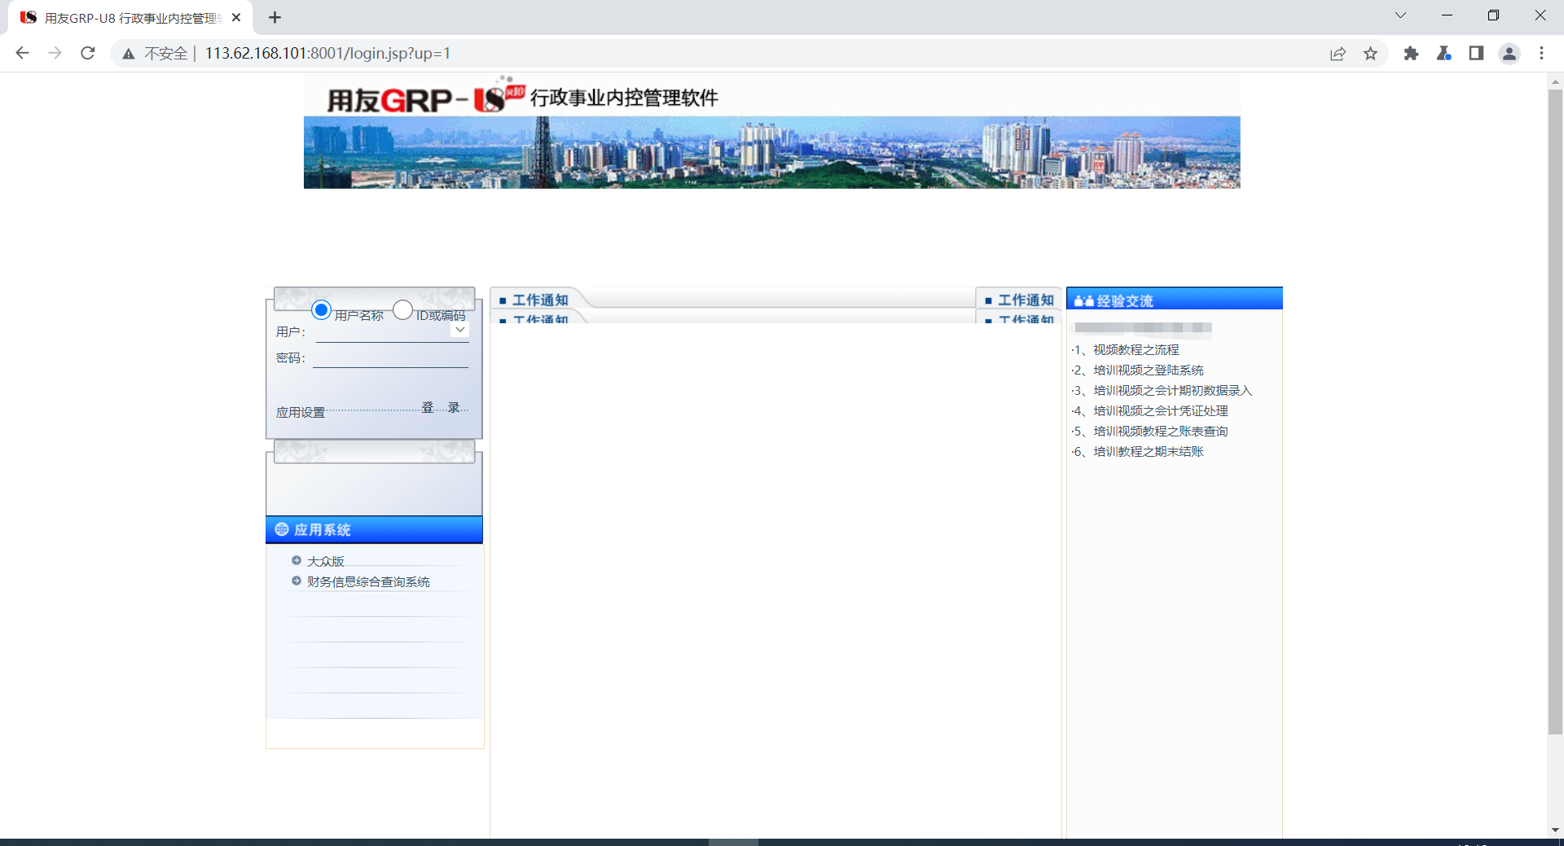Click the address bar URL
The height and width of the screenshot is (846, 1564).
click(x=327, y=53)
